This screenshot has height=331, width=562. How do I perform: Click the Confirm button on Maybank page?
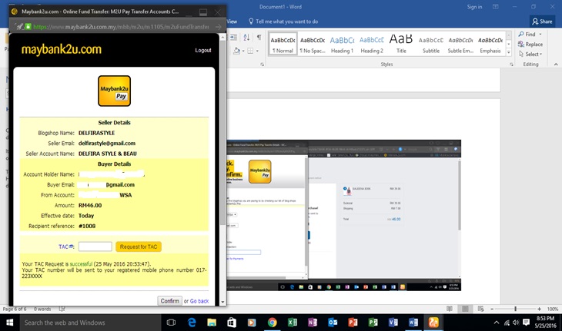(x=169, y=301)
